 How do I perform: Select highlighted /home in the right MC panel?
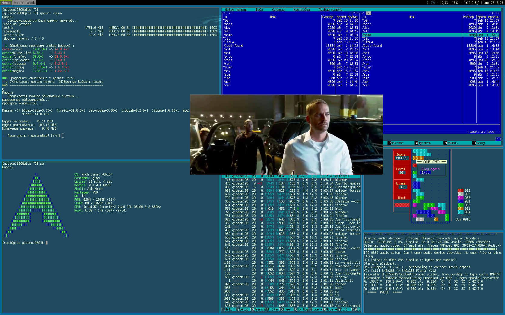point(431,35)
